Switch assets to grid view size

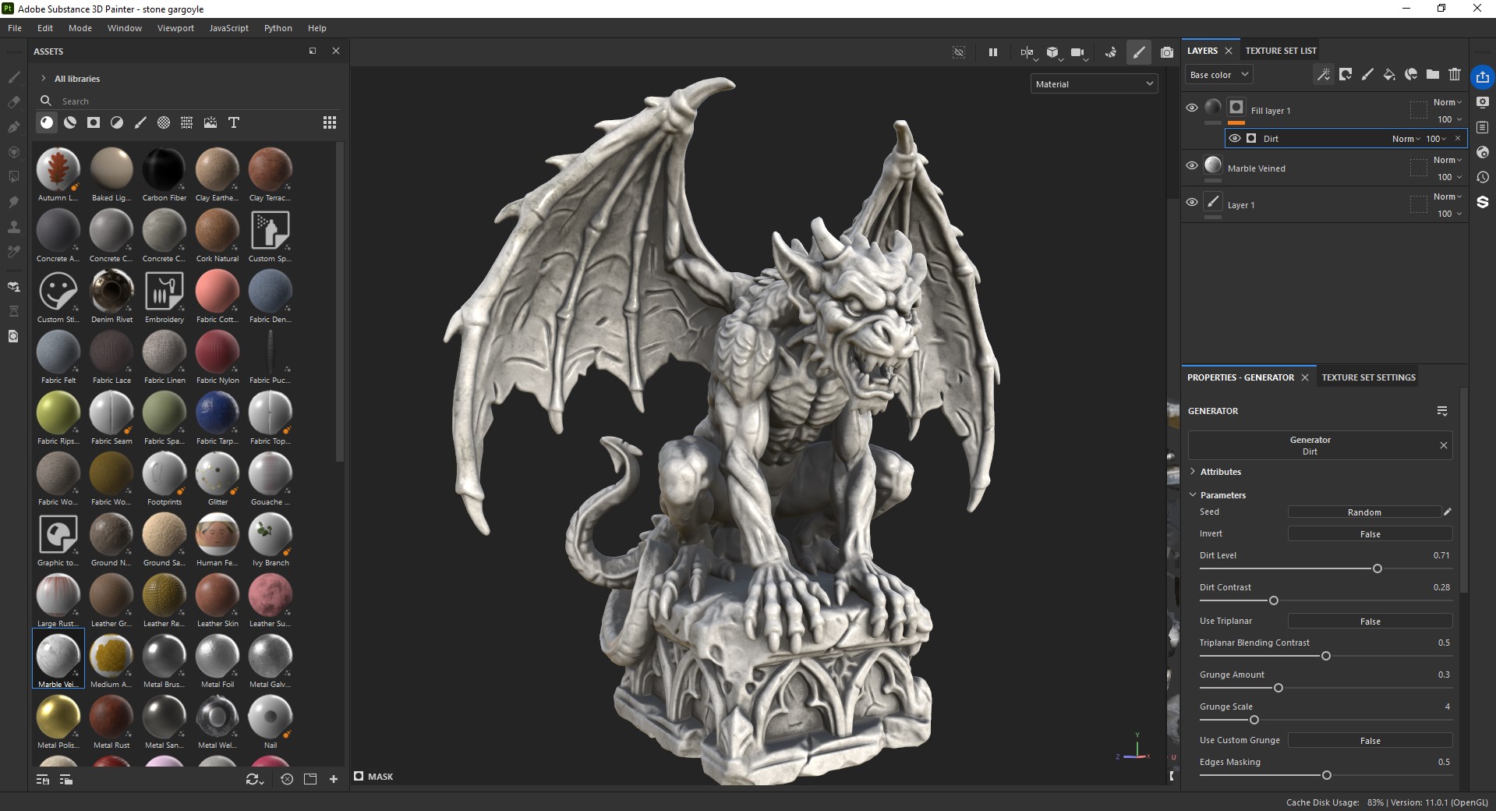[330, 122]
